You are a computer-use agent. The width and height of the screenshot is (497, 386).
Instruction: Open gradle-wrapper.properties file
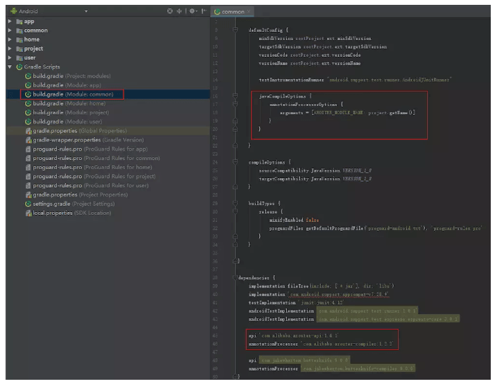coord(76,140)
